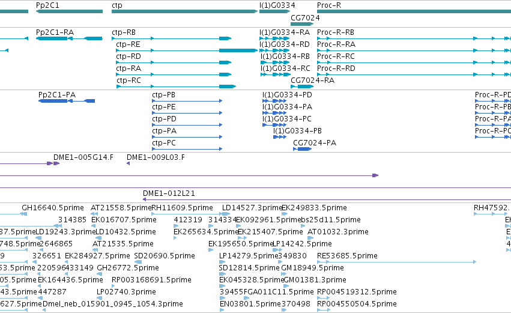
Task: Click the l(1)G0334 gene label
Action: click(x=277, y=5)
